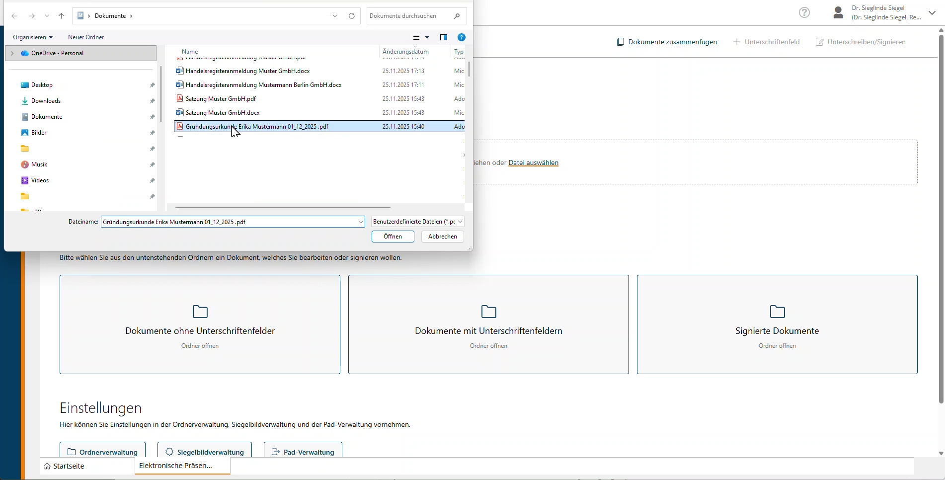Click the help question mark icon in header
The width and height of the screenshot is (945, 480).
point(804,13)
